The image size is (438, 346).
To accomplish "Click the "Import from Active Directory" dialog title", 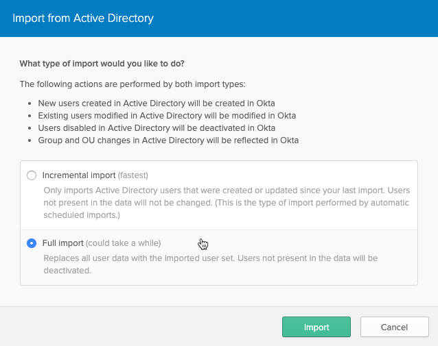I will pos(83,18).
